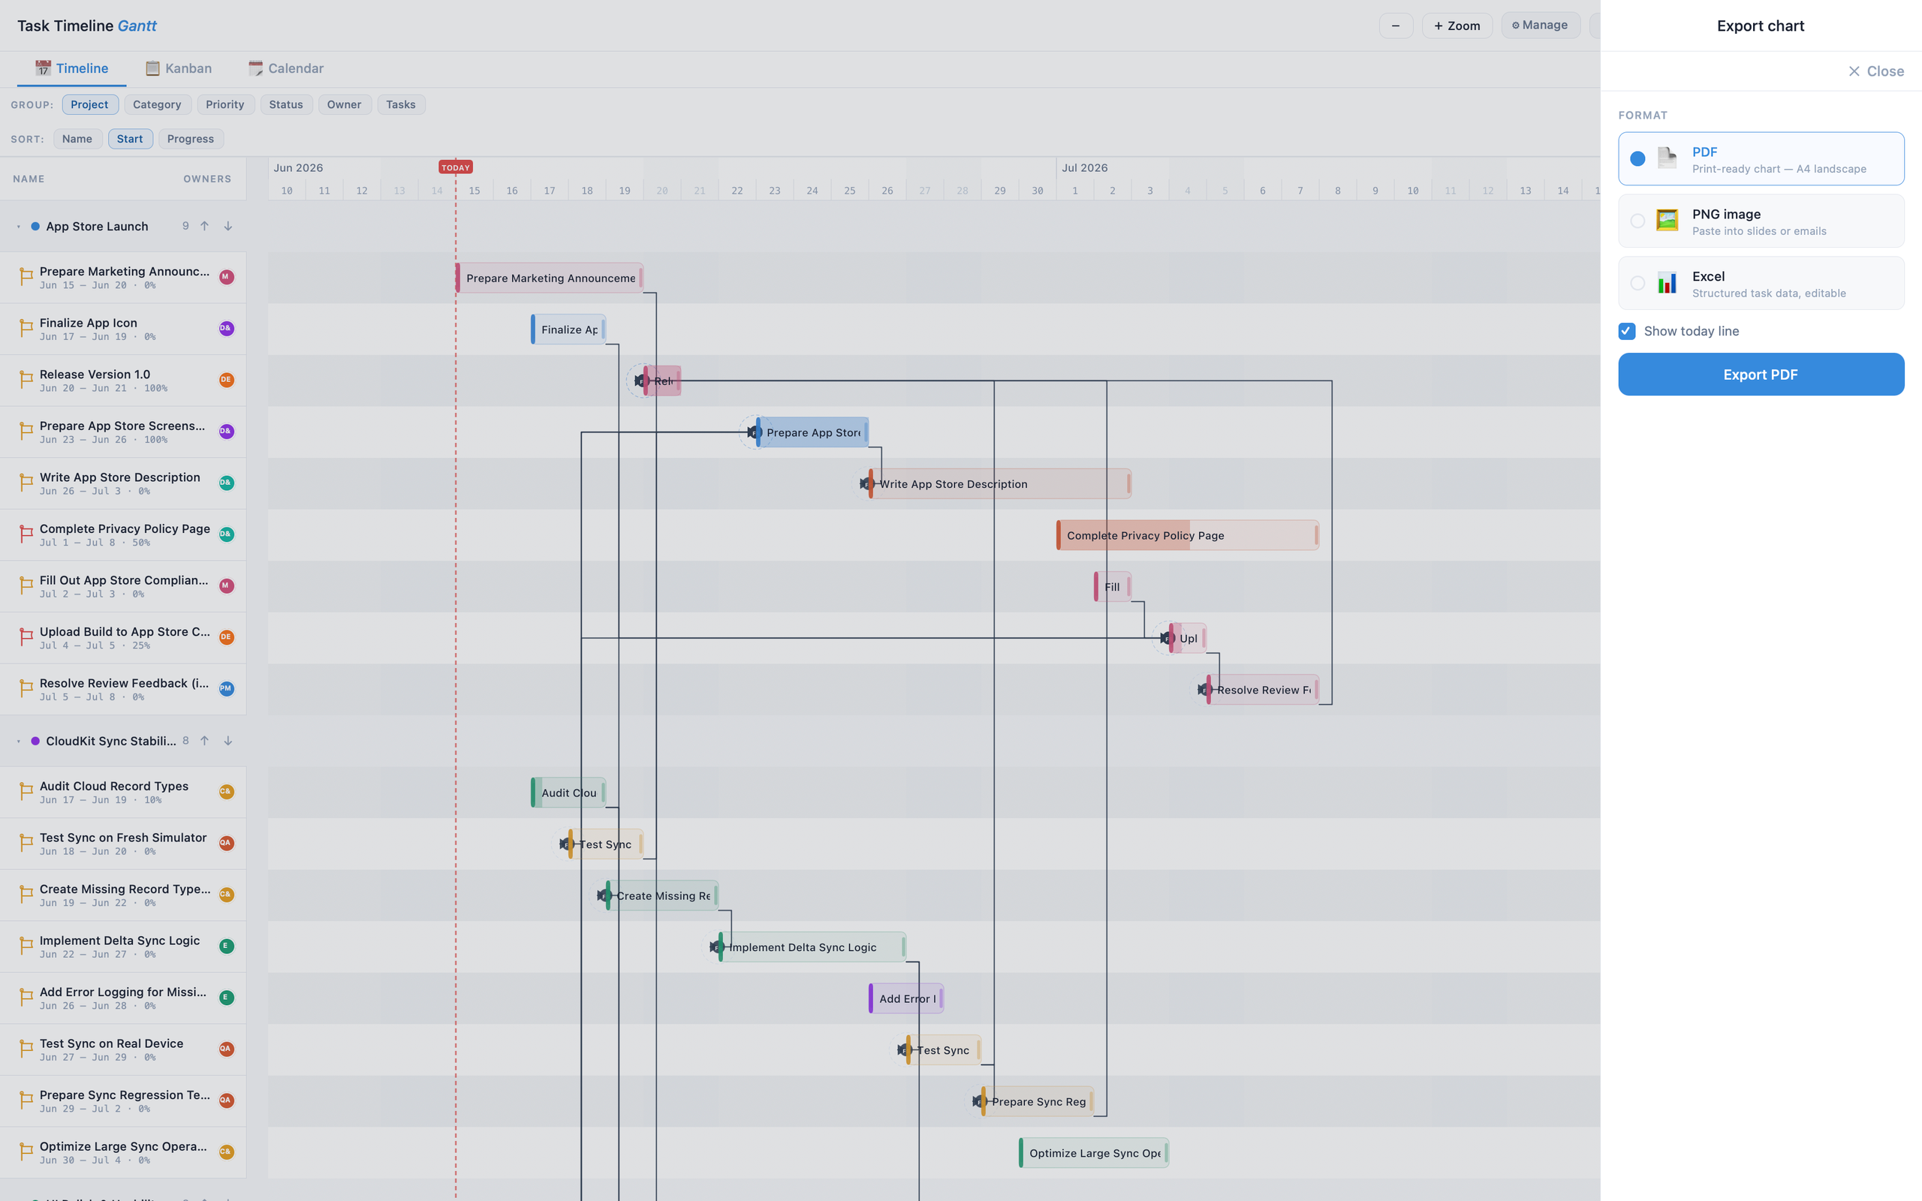Viewport: 1922px width, 1201px height.
Task: Switch to the Calendar tab
Action: click(x=286, y=68)
